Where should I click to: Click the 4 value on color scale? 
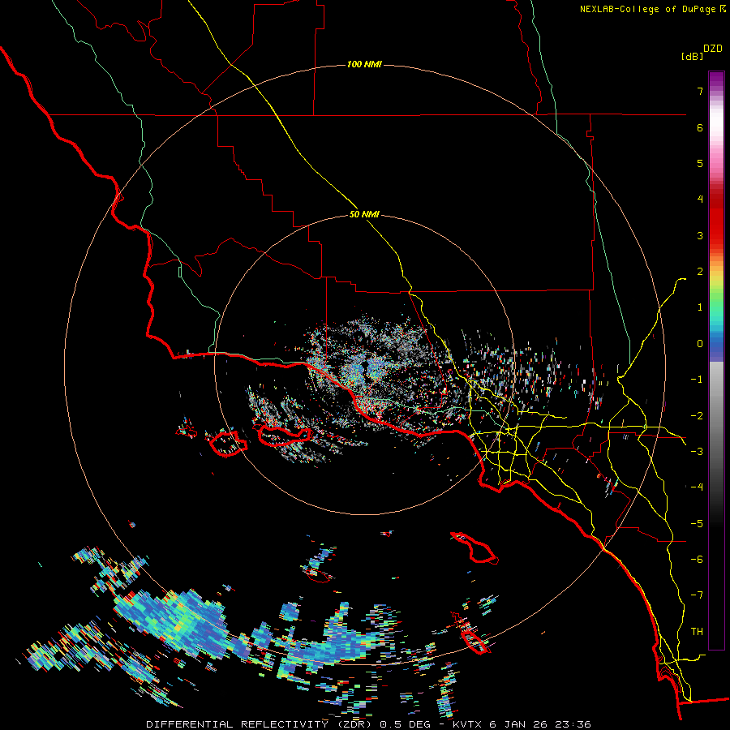[700, 200]
